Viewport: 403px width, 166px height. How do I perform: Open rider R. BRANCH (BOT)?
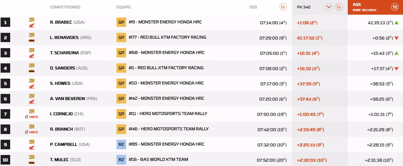coord(67,129)
